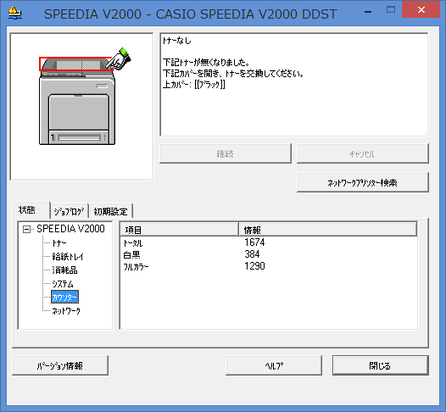The image size is (446, 412).
Task: Click the pointing hand icon on printer
Action: (x=119, y=59)
